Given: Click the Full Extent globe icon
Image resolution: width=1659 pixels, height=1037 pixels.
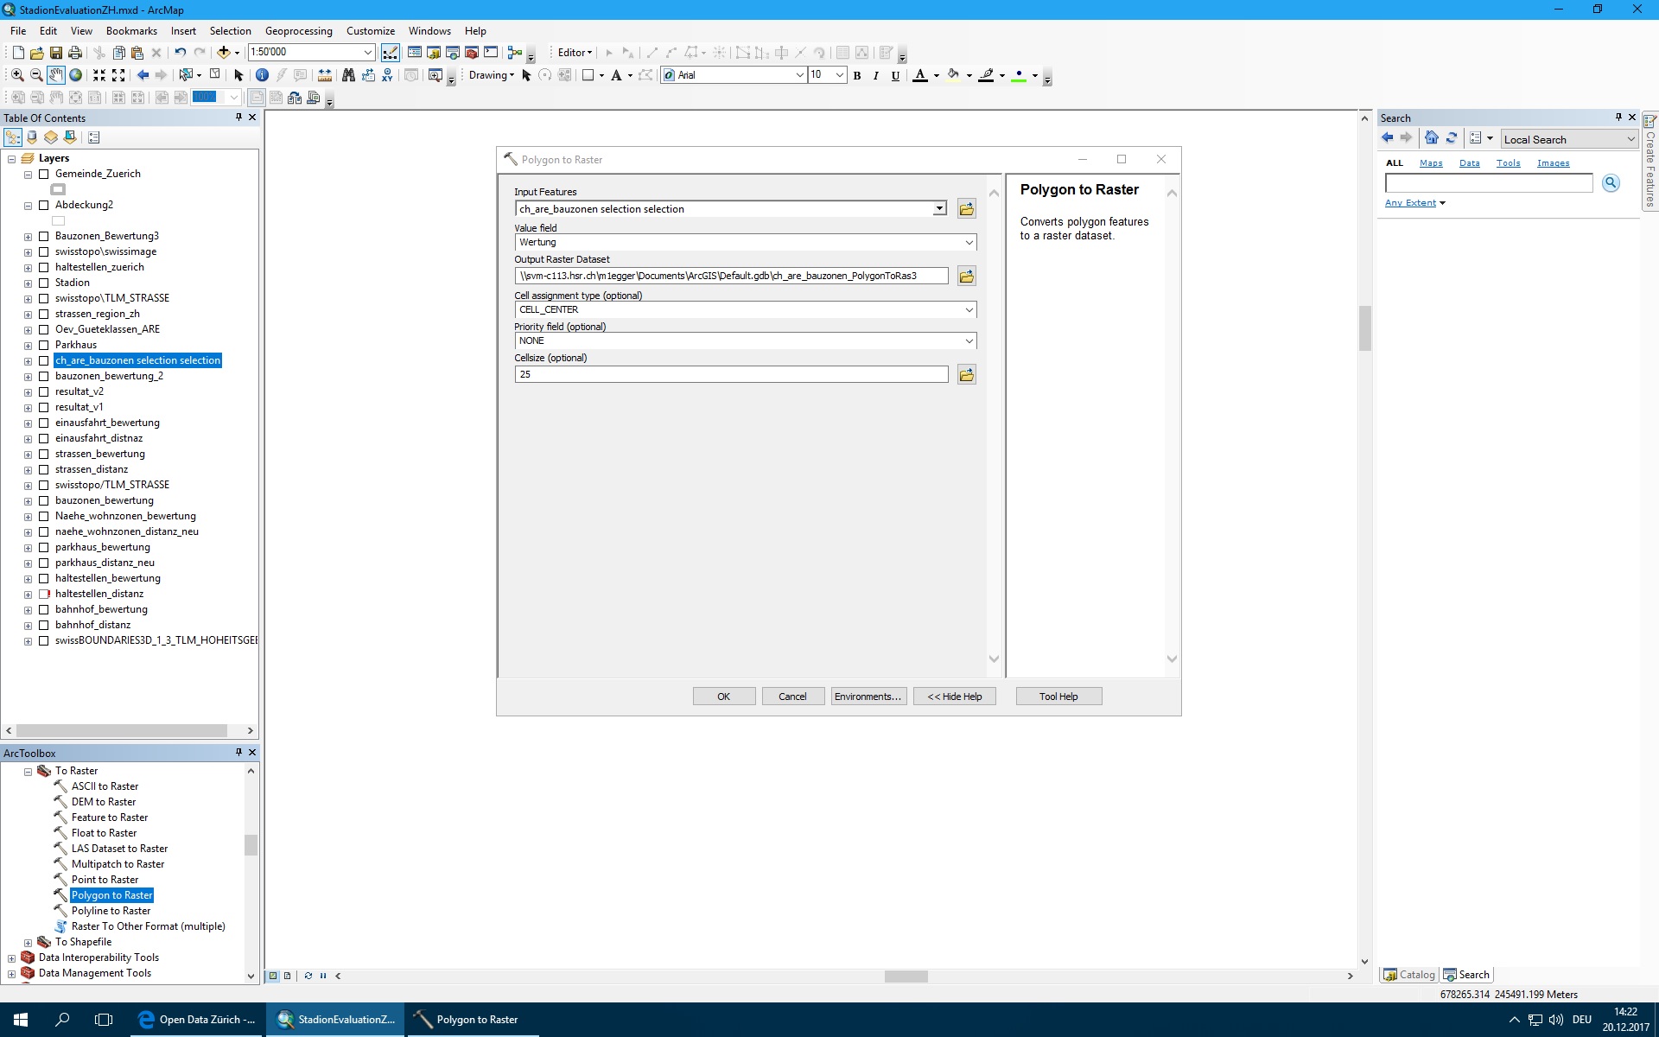Looking at the screenshot, I should (76, 75).
